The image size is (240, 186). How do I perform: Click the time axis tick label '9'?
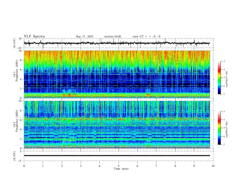point(194,166)
